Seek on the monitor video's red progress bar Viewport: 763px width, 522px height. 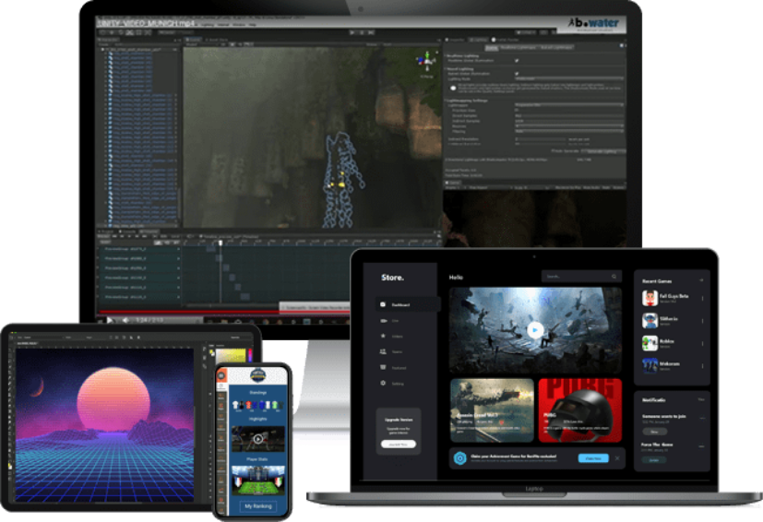[224, 312]
